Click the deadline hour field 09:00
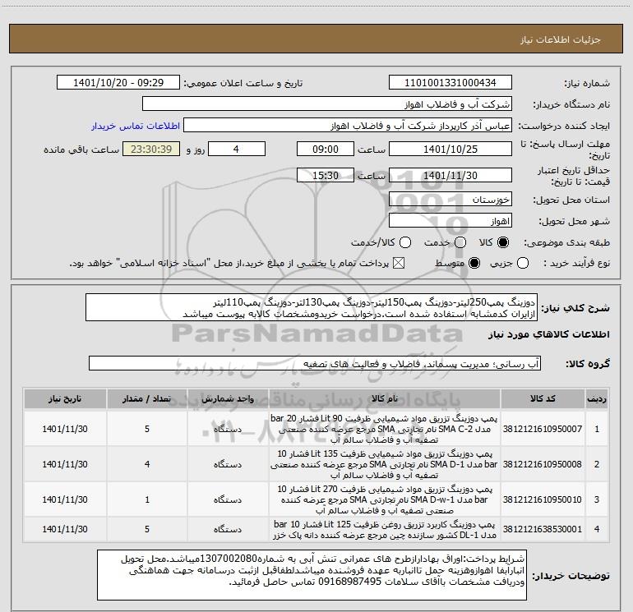Viewport: 633px width, 612px height. pyautogui.click(x=326, y=149)
